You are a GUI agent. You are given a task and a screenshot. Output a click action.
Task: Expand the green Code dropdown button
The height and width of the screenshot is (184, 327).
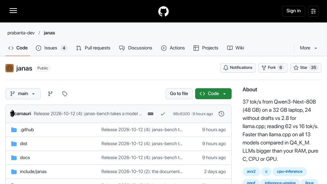pos(213,94)
